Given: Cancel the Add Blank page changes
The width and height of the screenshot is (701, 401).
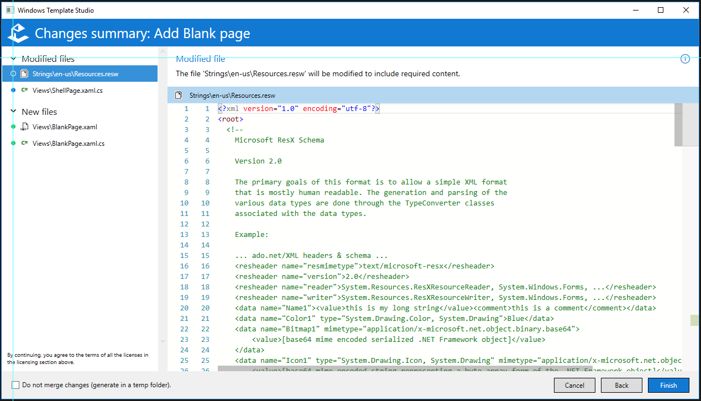Looking at the screenshot, I should click(574, 385).
